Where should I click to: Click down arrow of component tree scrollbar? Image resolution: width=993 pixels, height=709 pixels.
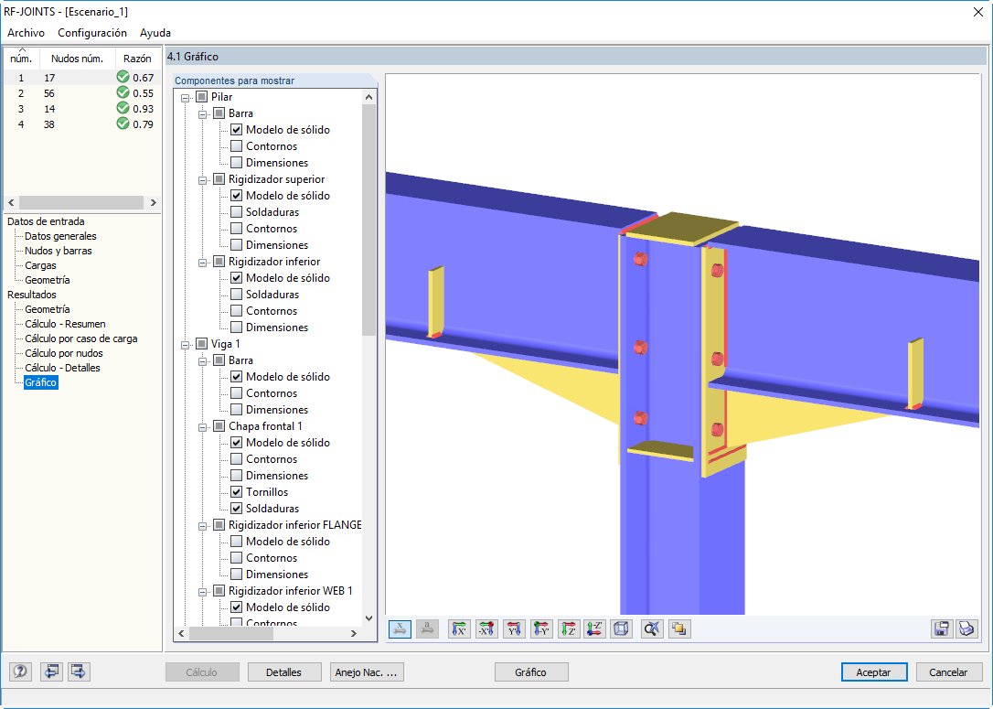(x=368, y=618)
